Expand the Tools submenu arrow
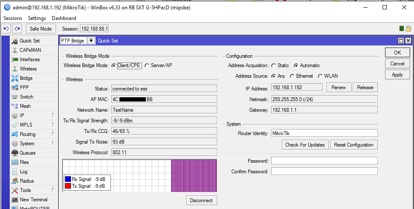 point(53,189)
